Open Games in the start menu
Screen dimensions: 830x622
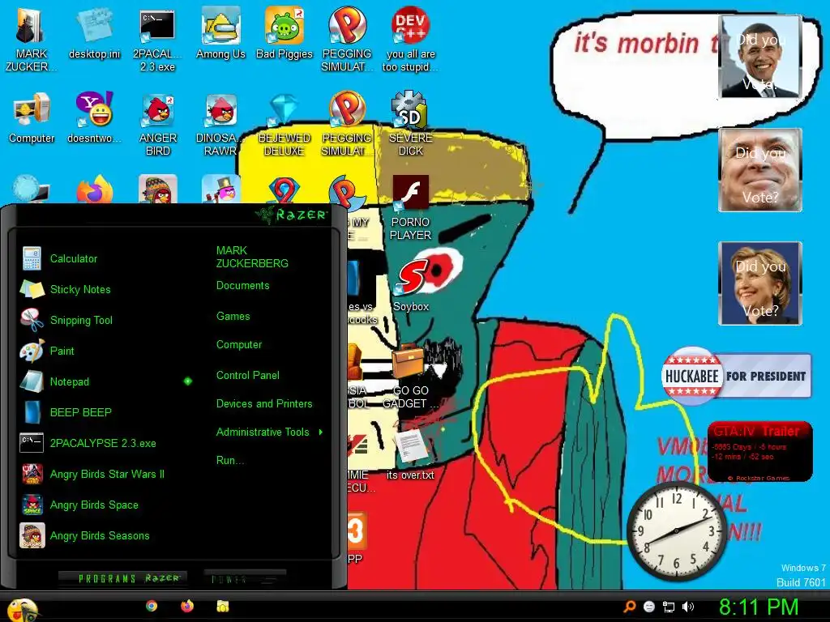(x=233, y=317)
